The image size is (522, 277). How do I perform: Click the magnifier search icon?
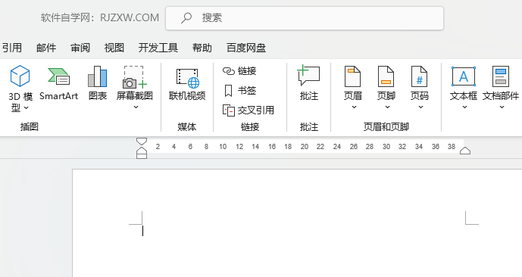(x=186, y=17)
